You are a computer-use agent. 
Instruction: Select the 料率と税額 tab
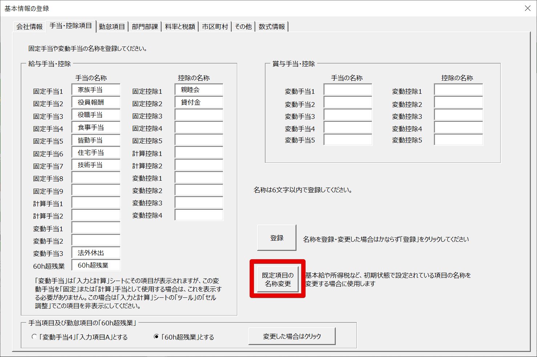click(x=180, y=27)
